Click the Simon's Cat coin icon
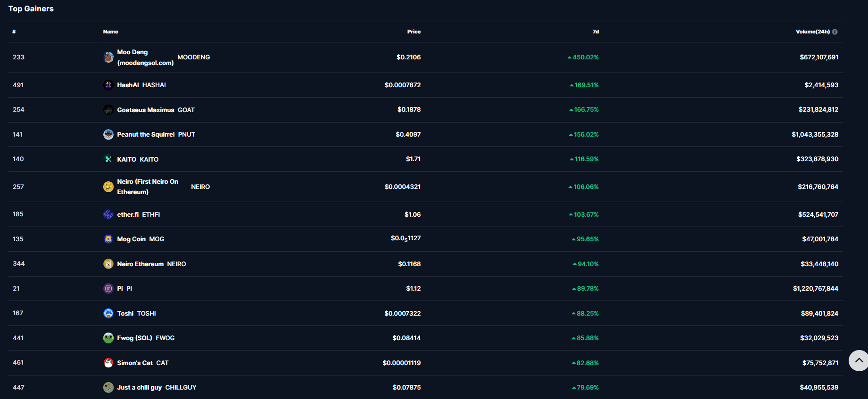Screen dimensions: 868x399 point(108,363)
